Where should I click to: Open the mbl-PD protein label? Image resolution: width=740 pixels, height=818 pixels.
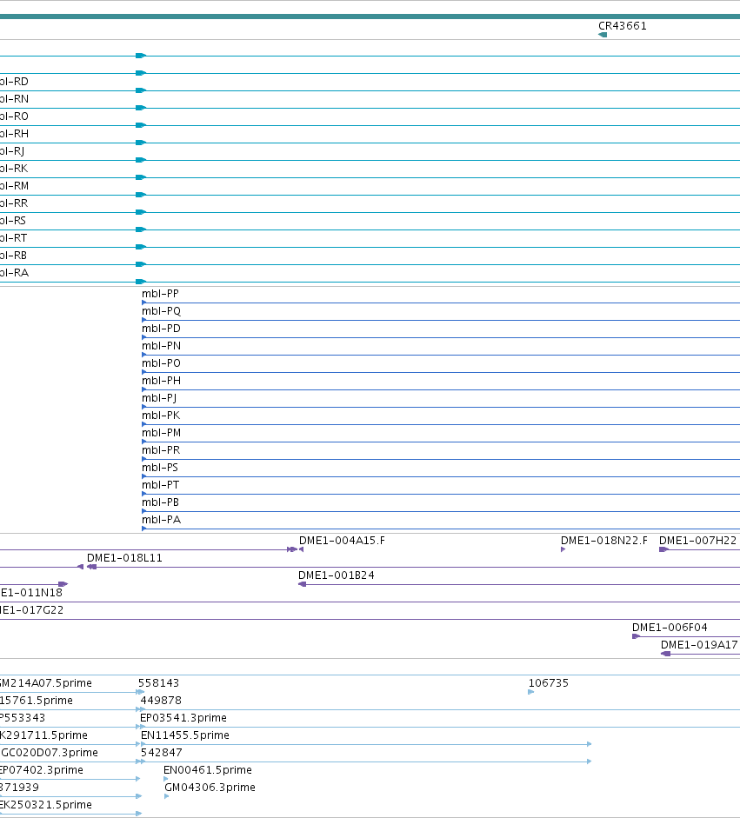point(161,329)
